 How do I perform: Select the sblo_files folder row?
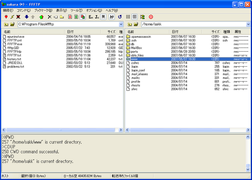click(x=188, y=55)
